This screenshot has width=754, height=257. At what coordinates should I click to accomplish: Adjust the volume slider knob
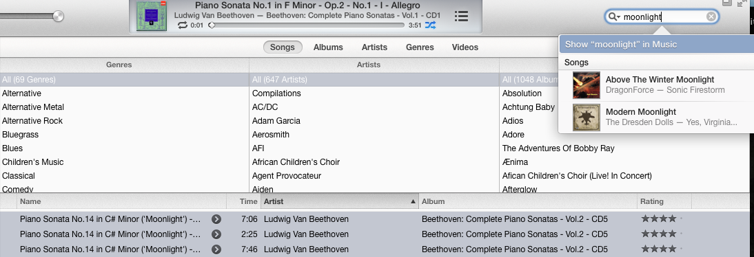58,16
